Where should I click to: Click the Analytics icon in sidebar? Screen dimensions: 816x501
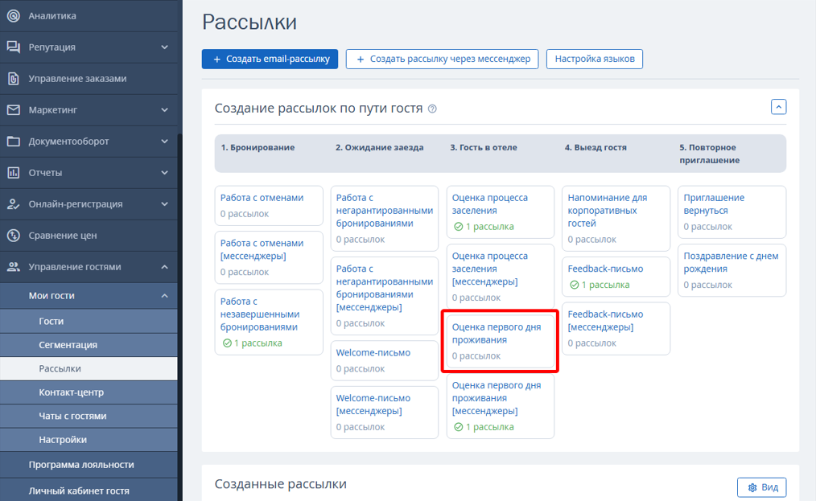click(x=13, y=15)
